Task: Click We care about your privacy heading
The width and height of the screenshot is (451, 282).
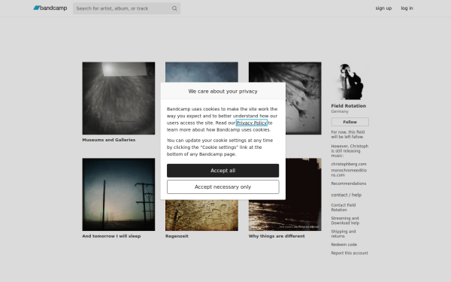Action: click(223, 91)
